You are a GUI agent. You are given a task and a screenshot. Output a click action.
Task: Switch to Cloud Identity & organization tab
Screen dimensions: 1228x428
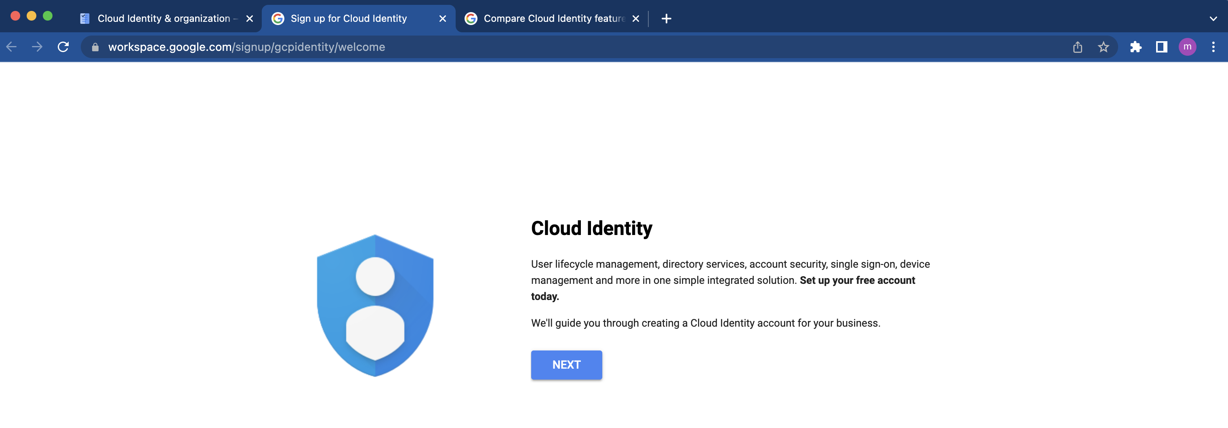point(164,19)
